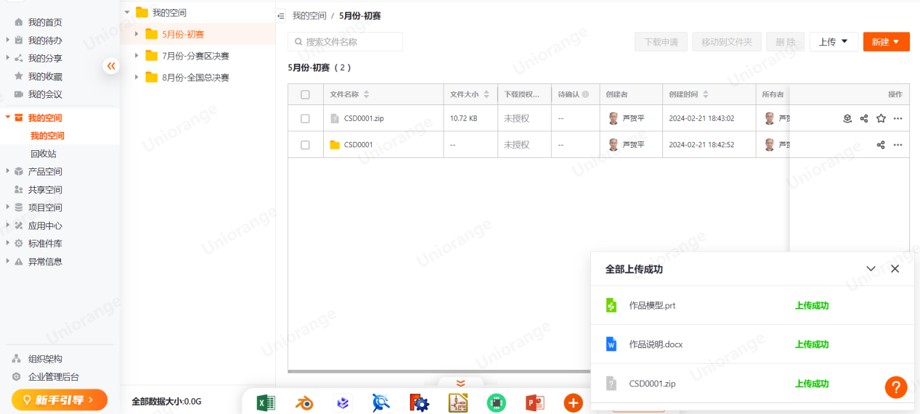Collapse the 我的空间 sidebar section arrow
The height and width of the screenshot is (414, 920).
pyautogui.click(x=8, y=117)
